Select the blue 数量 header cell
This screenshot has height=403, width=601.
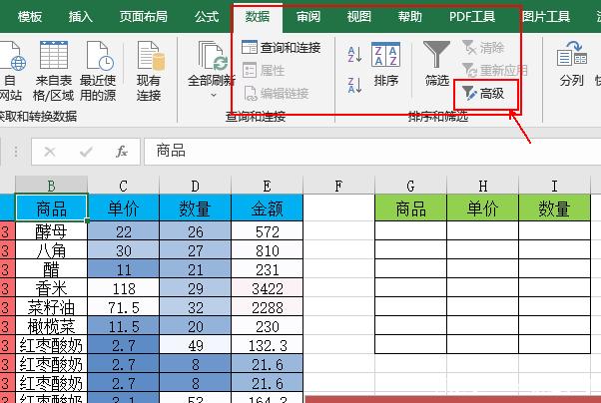195,208
